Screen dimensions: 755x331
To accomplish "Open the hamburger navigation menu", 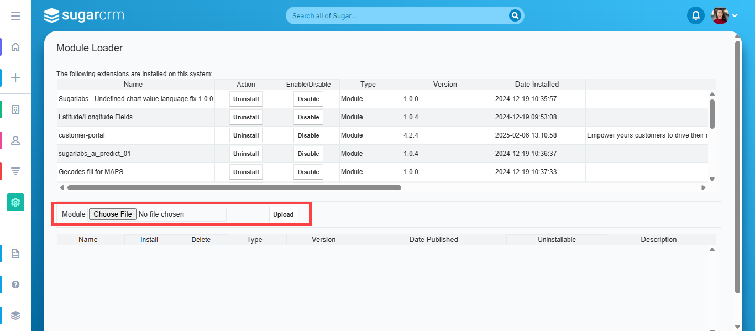I will point(15,16).
